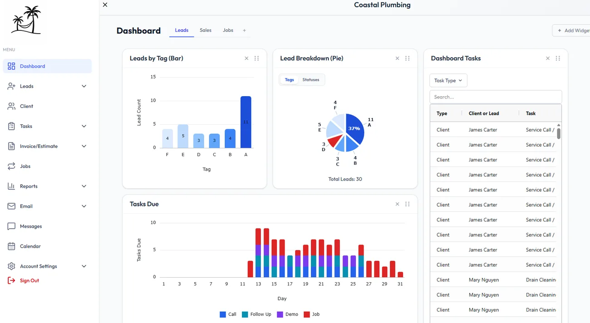
Task: Click the Account Settings gear icon
Action: point(11,266)
